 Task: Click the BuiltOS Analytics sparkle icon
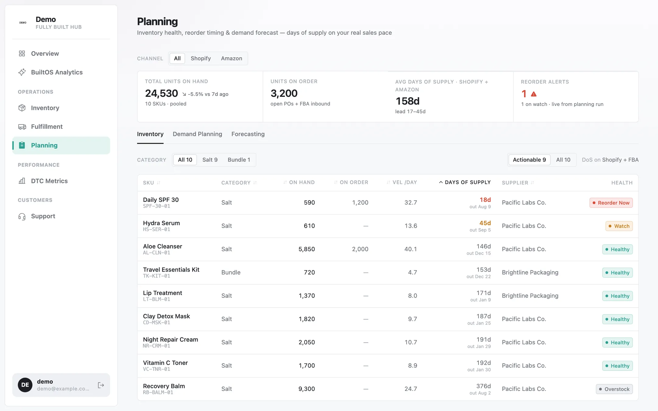[x=22, y=72]
